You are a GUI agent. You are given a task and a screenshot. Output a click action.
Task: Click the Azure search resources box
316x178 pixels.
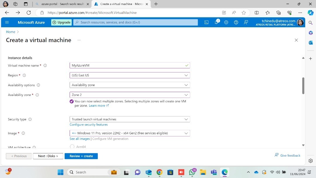point(136,22)
